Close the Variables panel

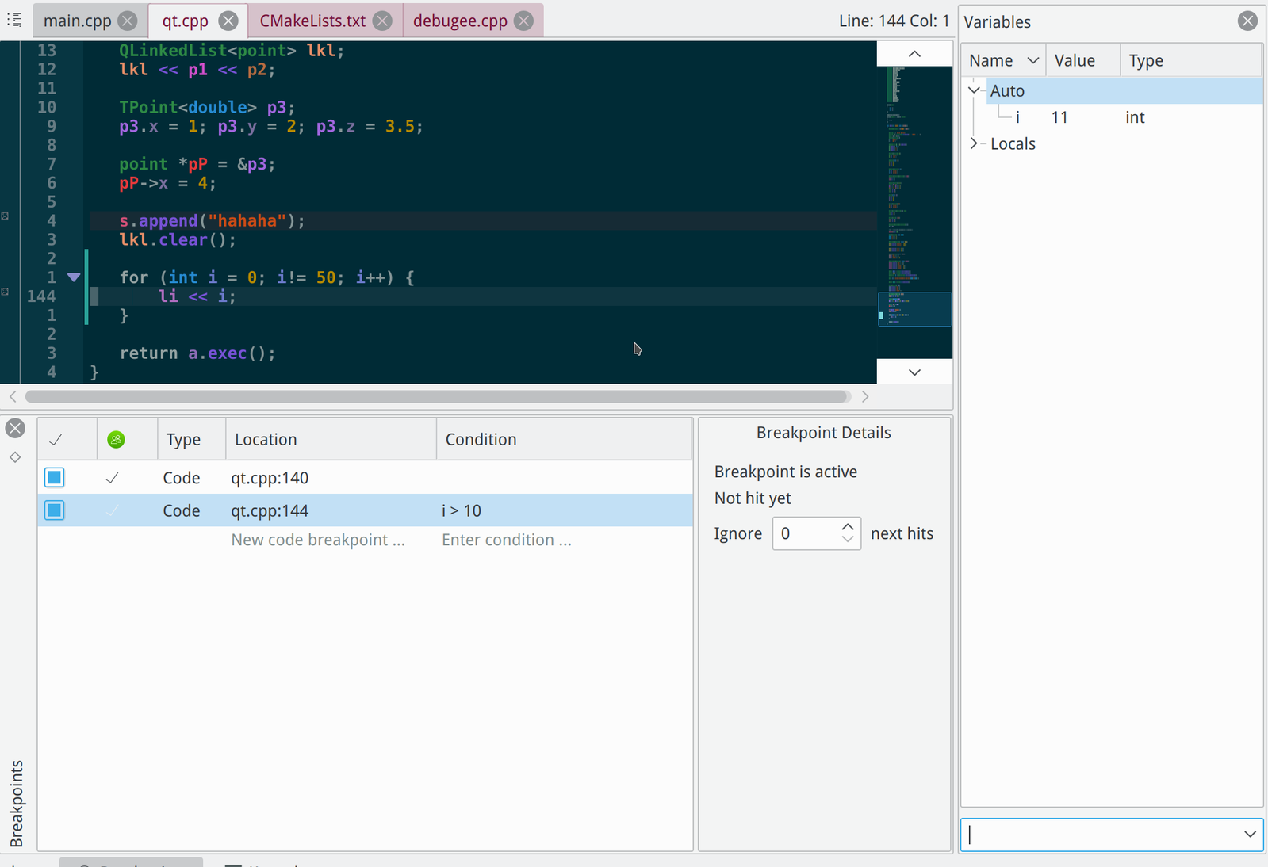tap(1247, 21)
